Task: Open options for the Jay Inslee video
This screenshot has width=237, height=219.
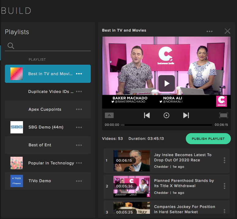Action: (224, 160)
